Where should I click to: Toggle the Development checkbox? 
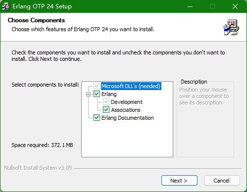tap(106, 102)
